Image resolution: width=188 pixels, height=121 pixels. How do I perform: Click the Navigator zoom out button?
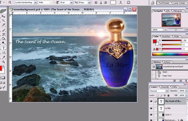165,30
